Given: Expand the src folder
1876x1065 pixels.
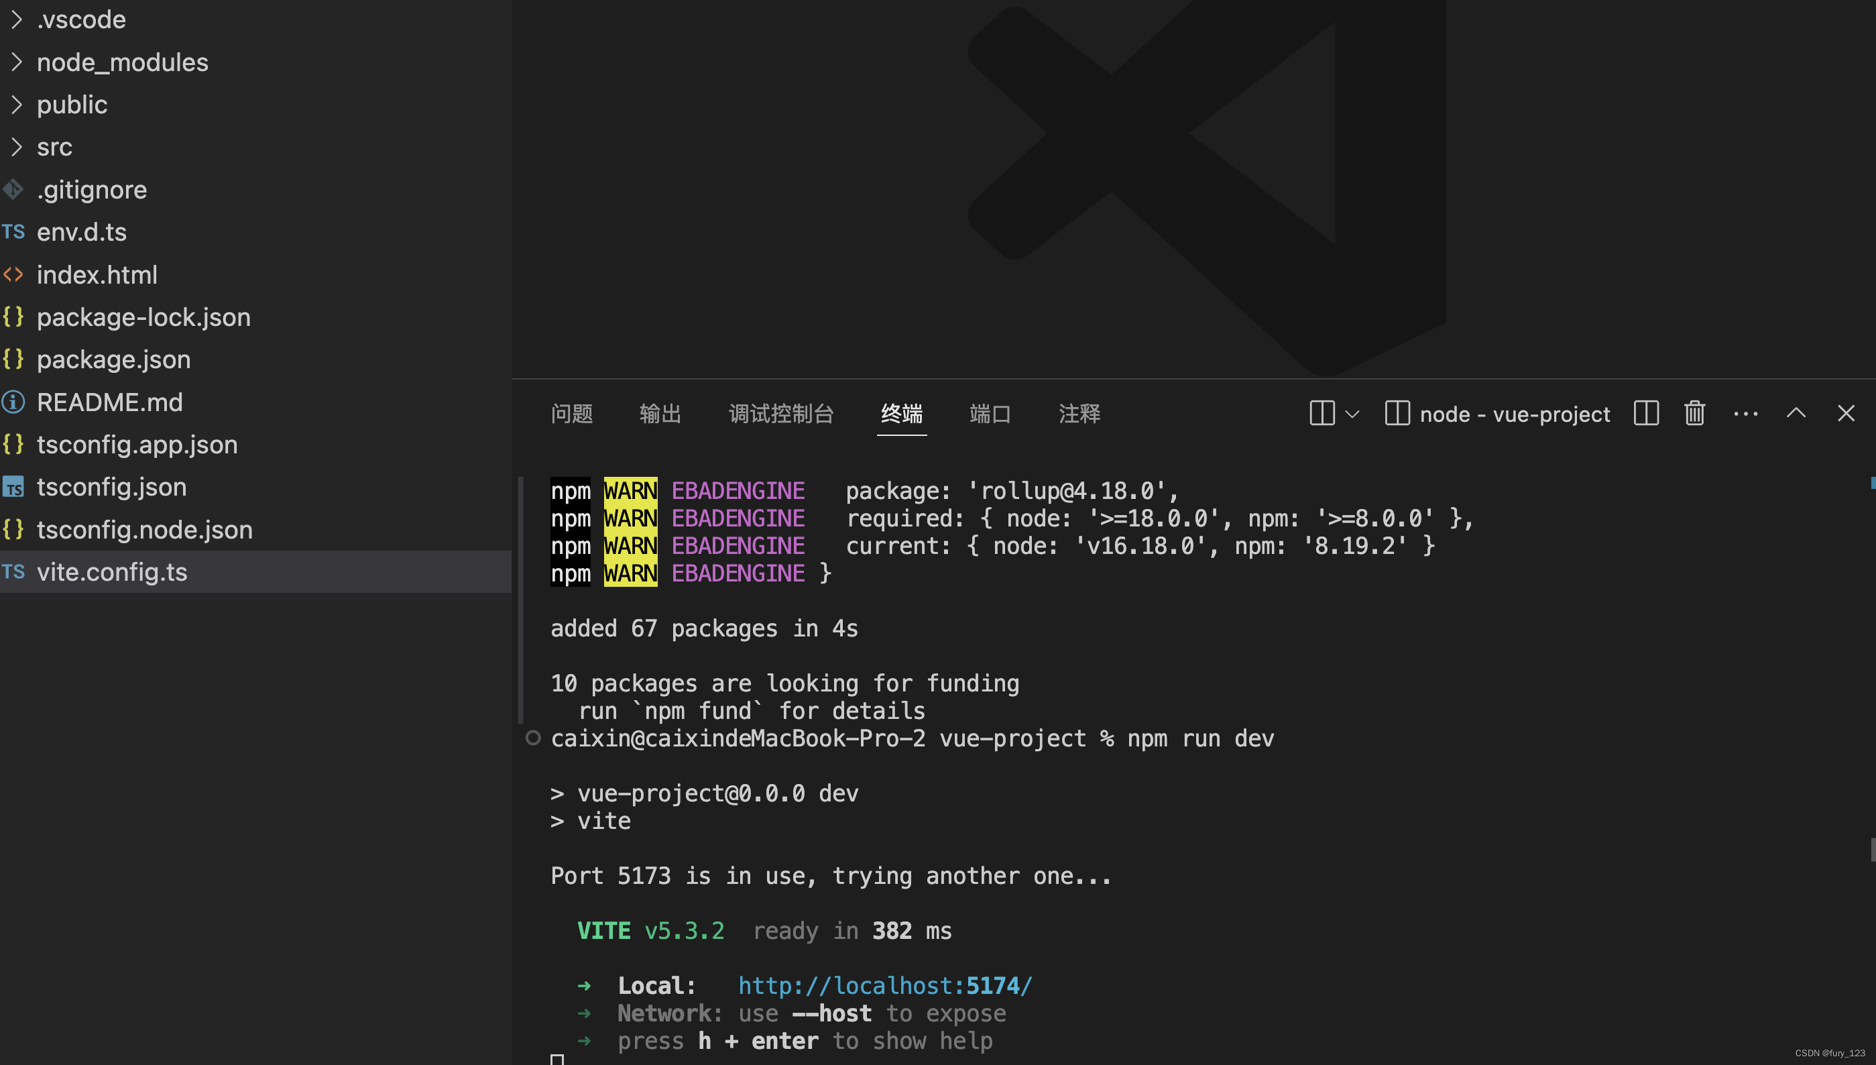Looking at the screenshot, I should point(54,147).
